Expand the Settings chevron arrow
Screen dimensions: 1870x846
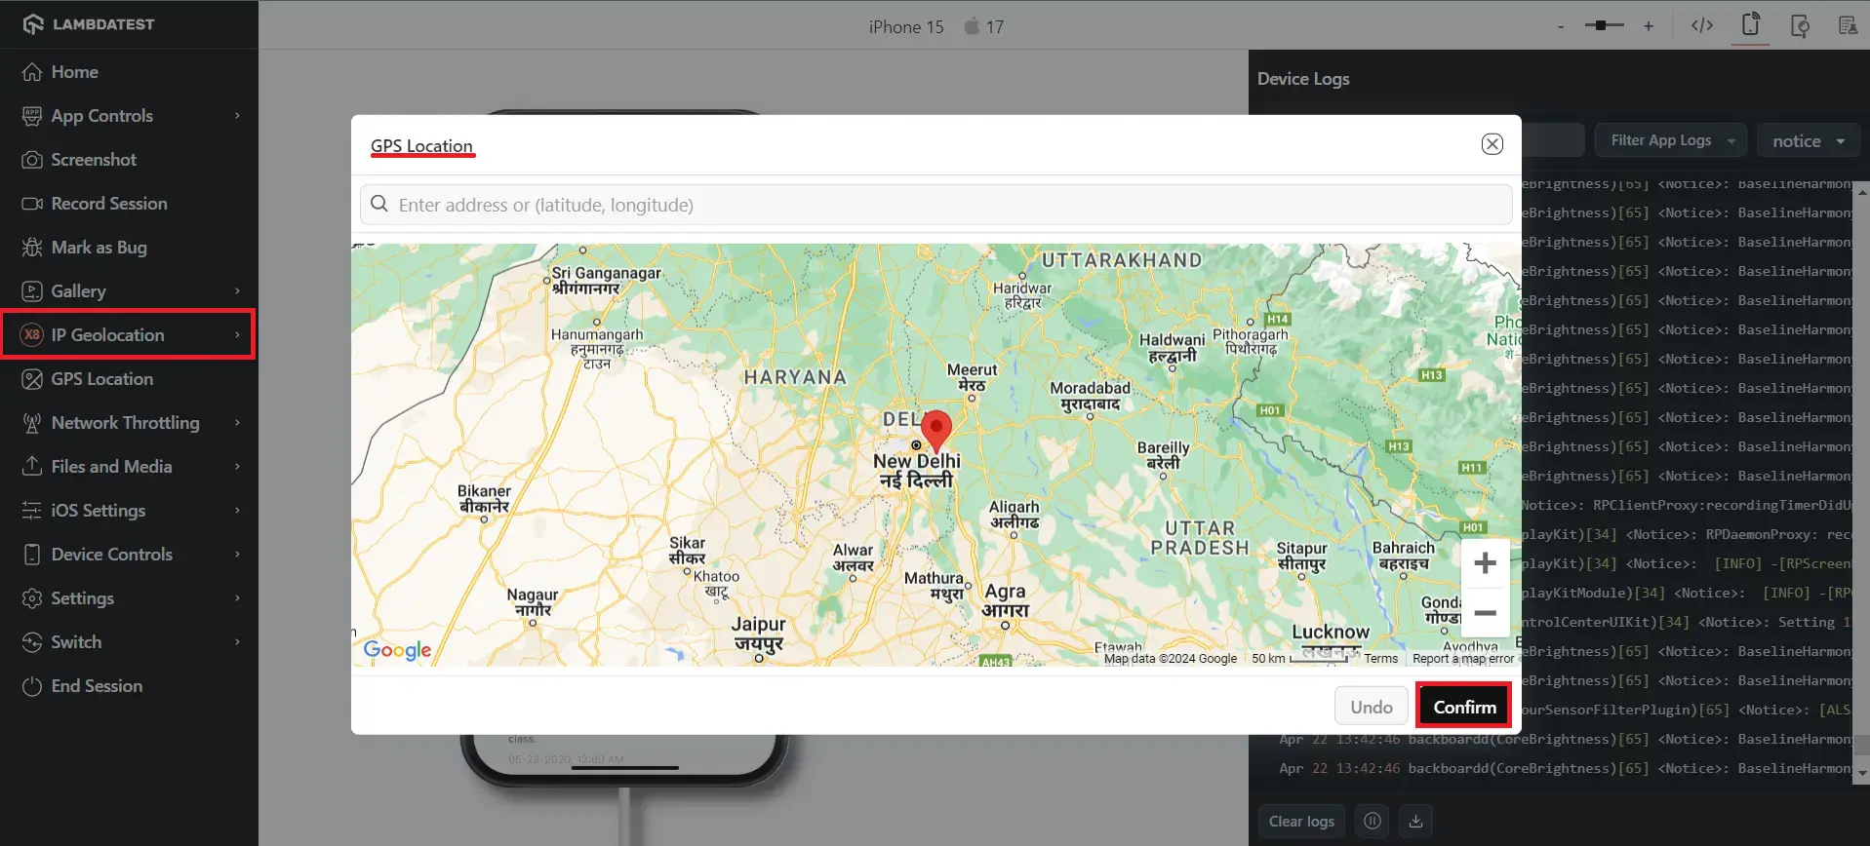click(237, 598)
